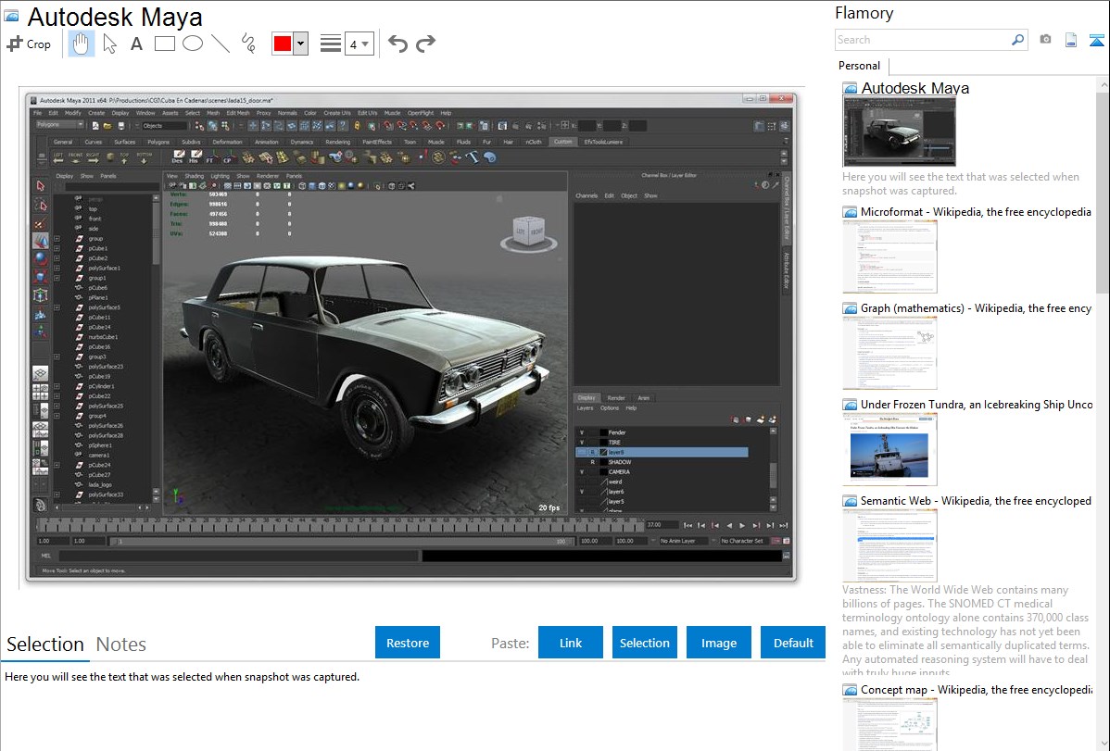
Task: Select the rectangle shape tool
Action: click(165, 44)
